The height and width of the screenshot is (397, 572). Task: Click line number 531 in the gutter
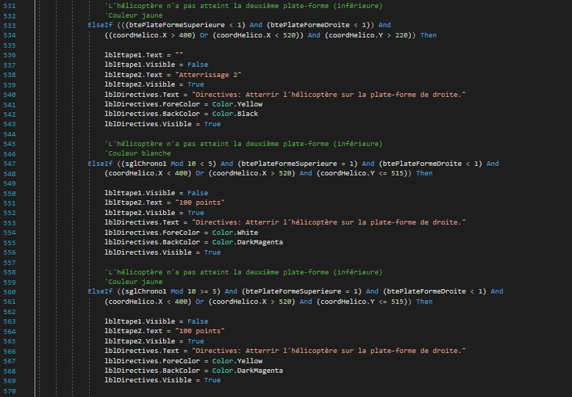[x=10, y=6]
